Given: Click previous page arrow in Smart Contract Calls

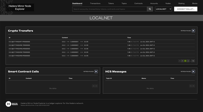Looking at the screenshot, I should 93,86.
